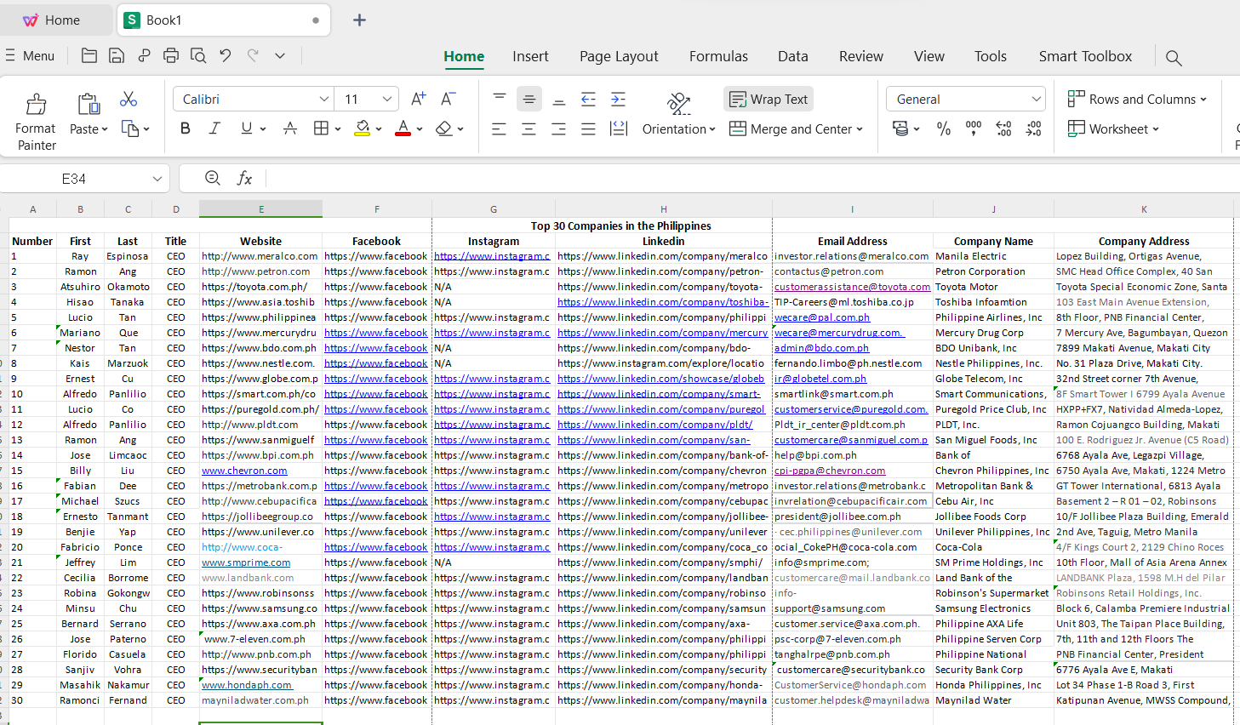Click the Print icon in quick toolbar
Viewport: 1240px width, 725px height.
point(171,56)
